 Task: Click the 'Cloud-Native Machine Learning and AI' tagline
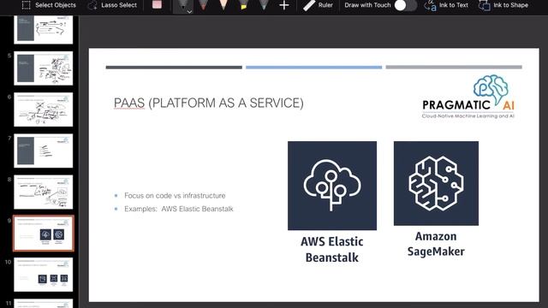(x=468, y=116)
